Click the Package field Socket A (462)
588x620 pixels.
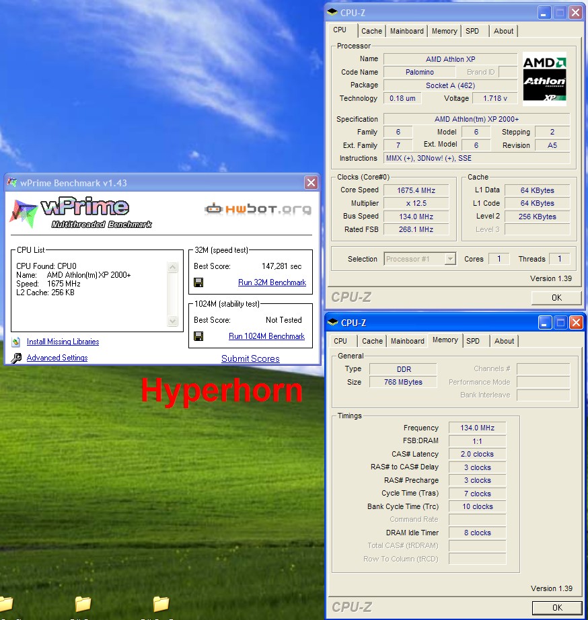click(x=450, y=85)
